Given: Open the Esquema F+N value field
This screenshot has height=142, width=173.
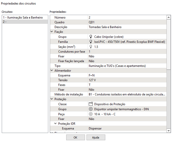Looking at the screenshot, I should tap(127, 75).
